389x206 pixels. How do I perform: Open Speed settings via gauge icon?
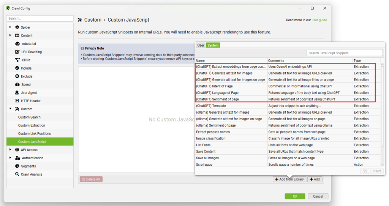click(17, 84)
